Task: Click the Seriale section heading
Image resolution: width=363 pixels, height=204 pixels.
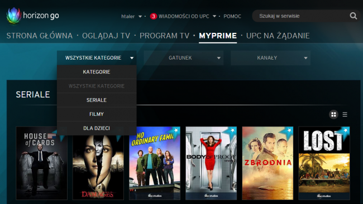Action: click(x=33, y=95)
